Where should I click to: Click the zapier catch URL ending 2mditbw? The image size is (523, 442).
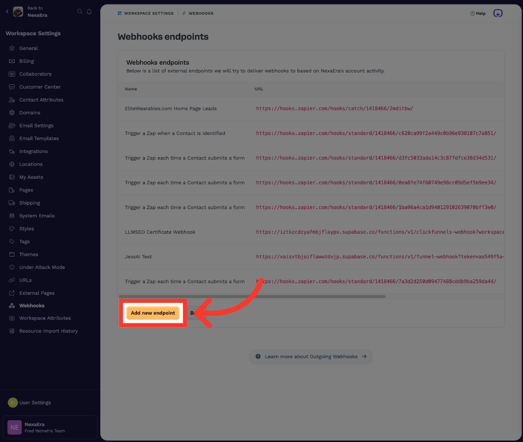coord(335,108)
